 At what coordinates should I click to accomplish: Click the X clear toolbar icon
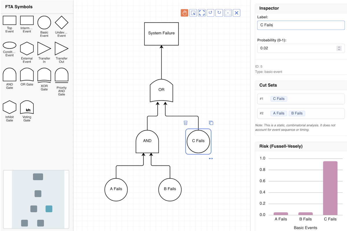237,13
